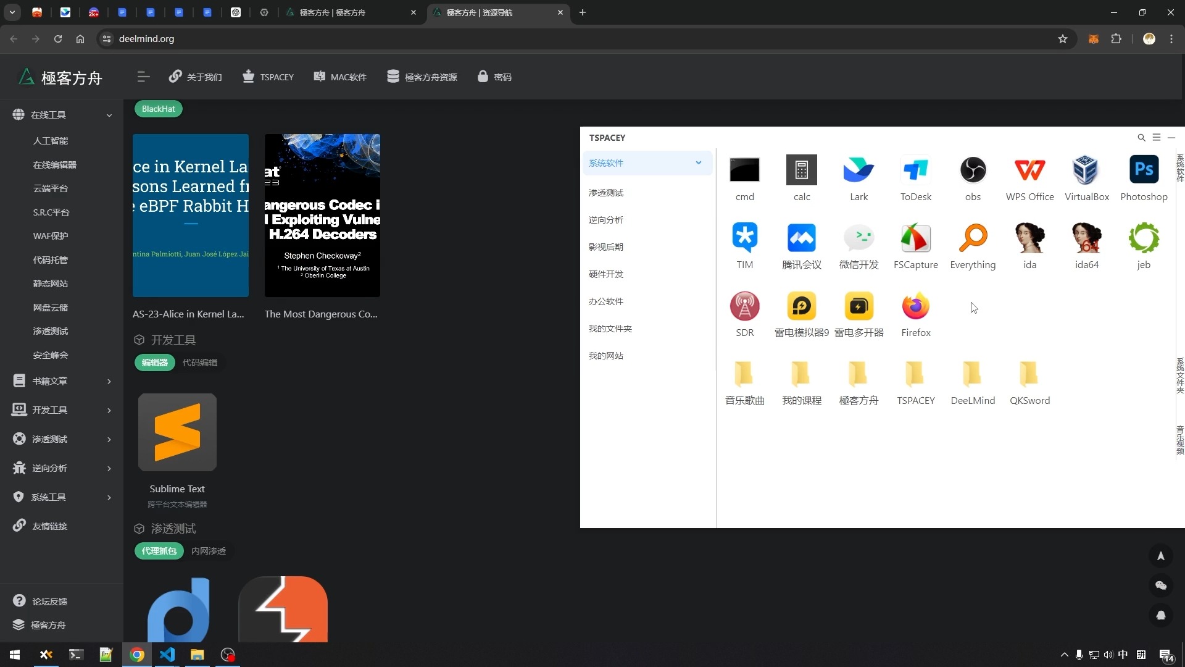Open the TSPACEY panel list menu icon

pyautogui.click(x=1156, y=138)
